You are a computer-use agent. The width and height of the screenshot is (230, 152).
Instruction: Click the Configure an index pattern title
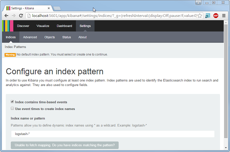pyautogui.click(x=55, y=72)
